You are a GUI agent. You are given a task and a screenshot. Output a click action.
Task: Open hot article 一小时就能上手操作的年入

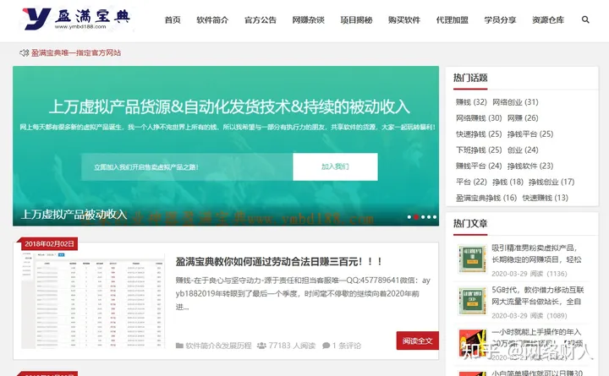(537, 338)
